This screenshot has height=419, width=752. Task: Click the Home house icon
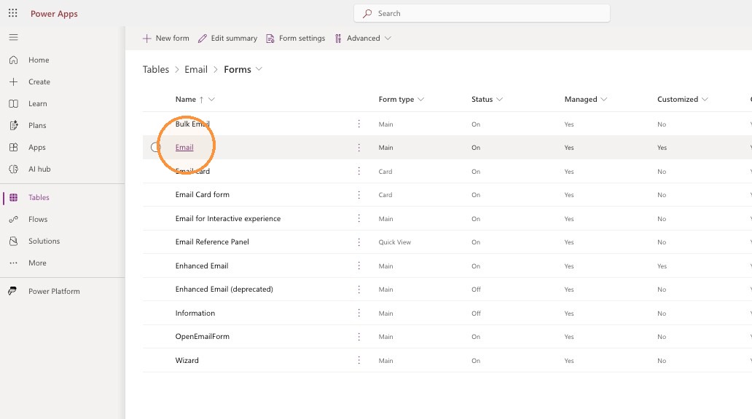(x=13, y=60)
